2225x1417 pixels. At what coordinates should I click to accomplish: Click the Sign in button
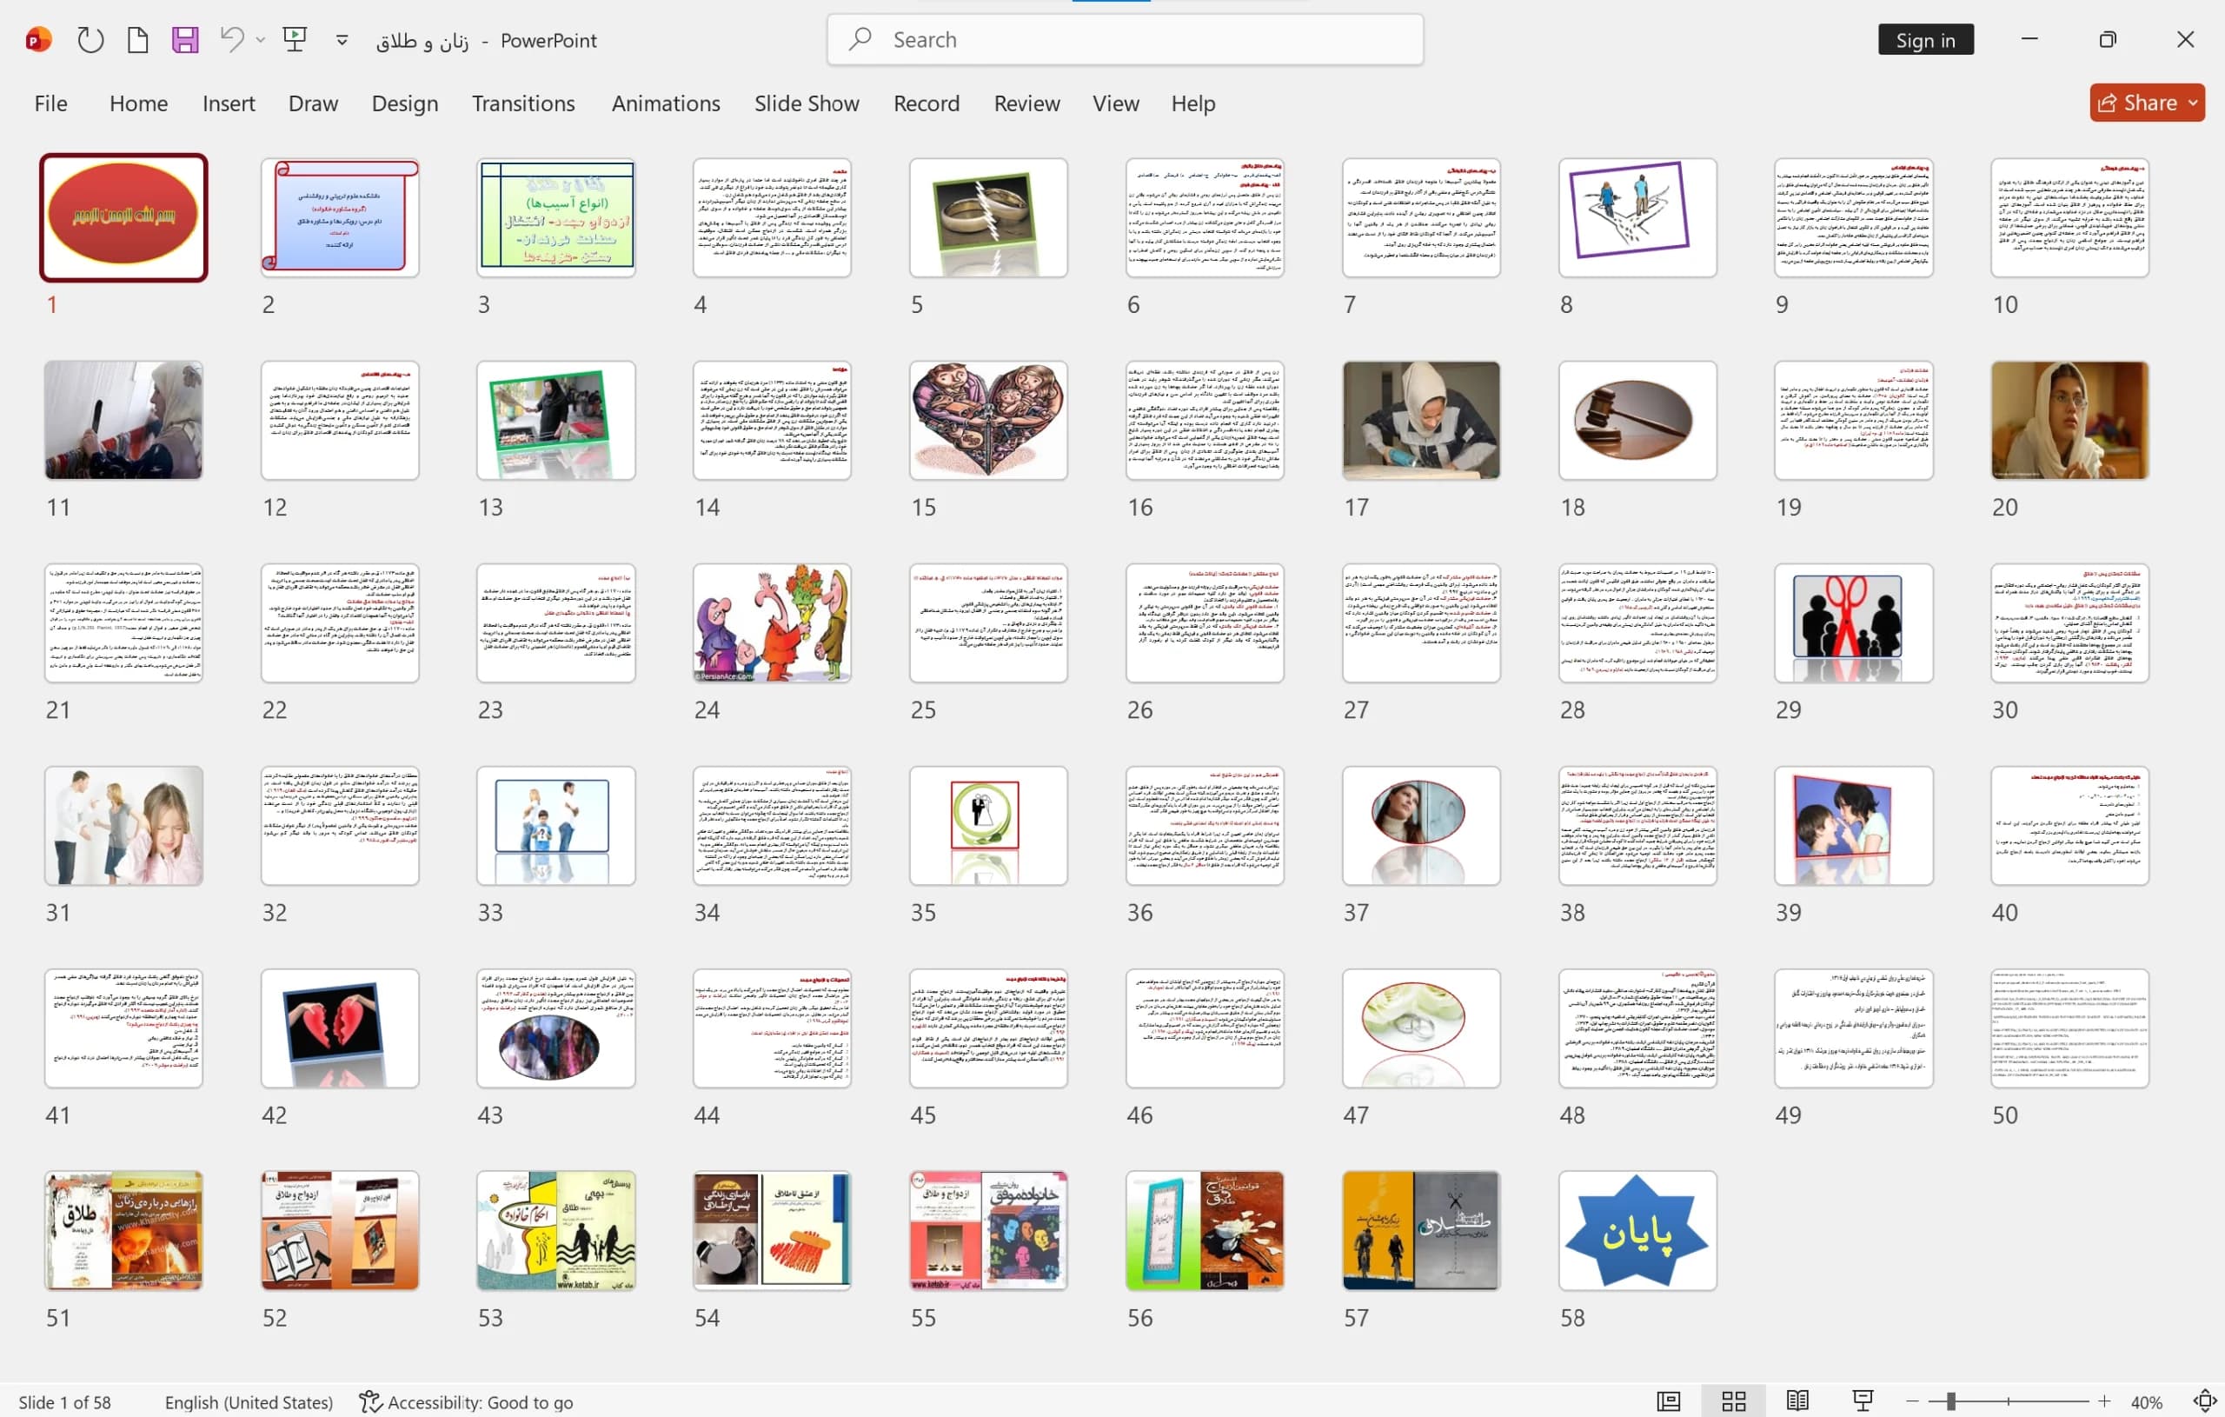coord(1926,40)
